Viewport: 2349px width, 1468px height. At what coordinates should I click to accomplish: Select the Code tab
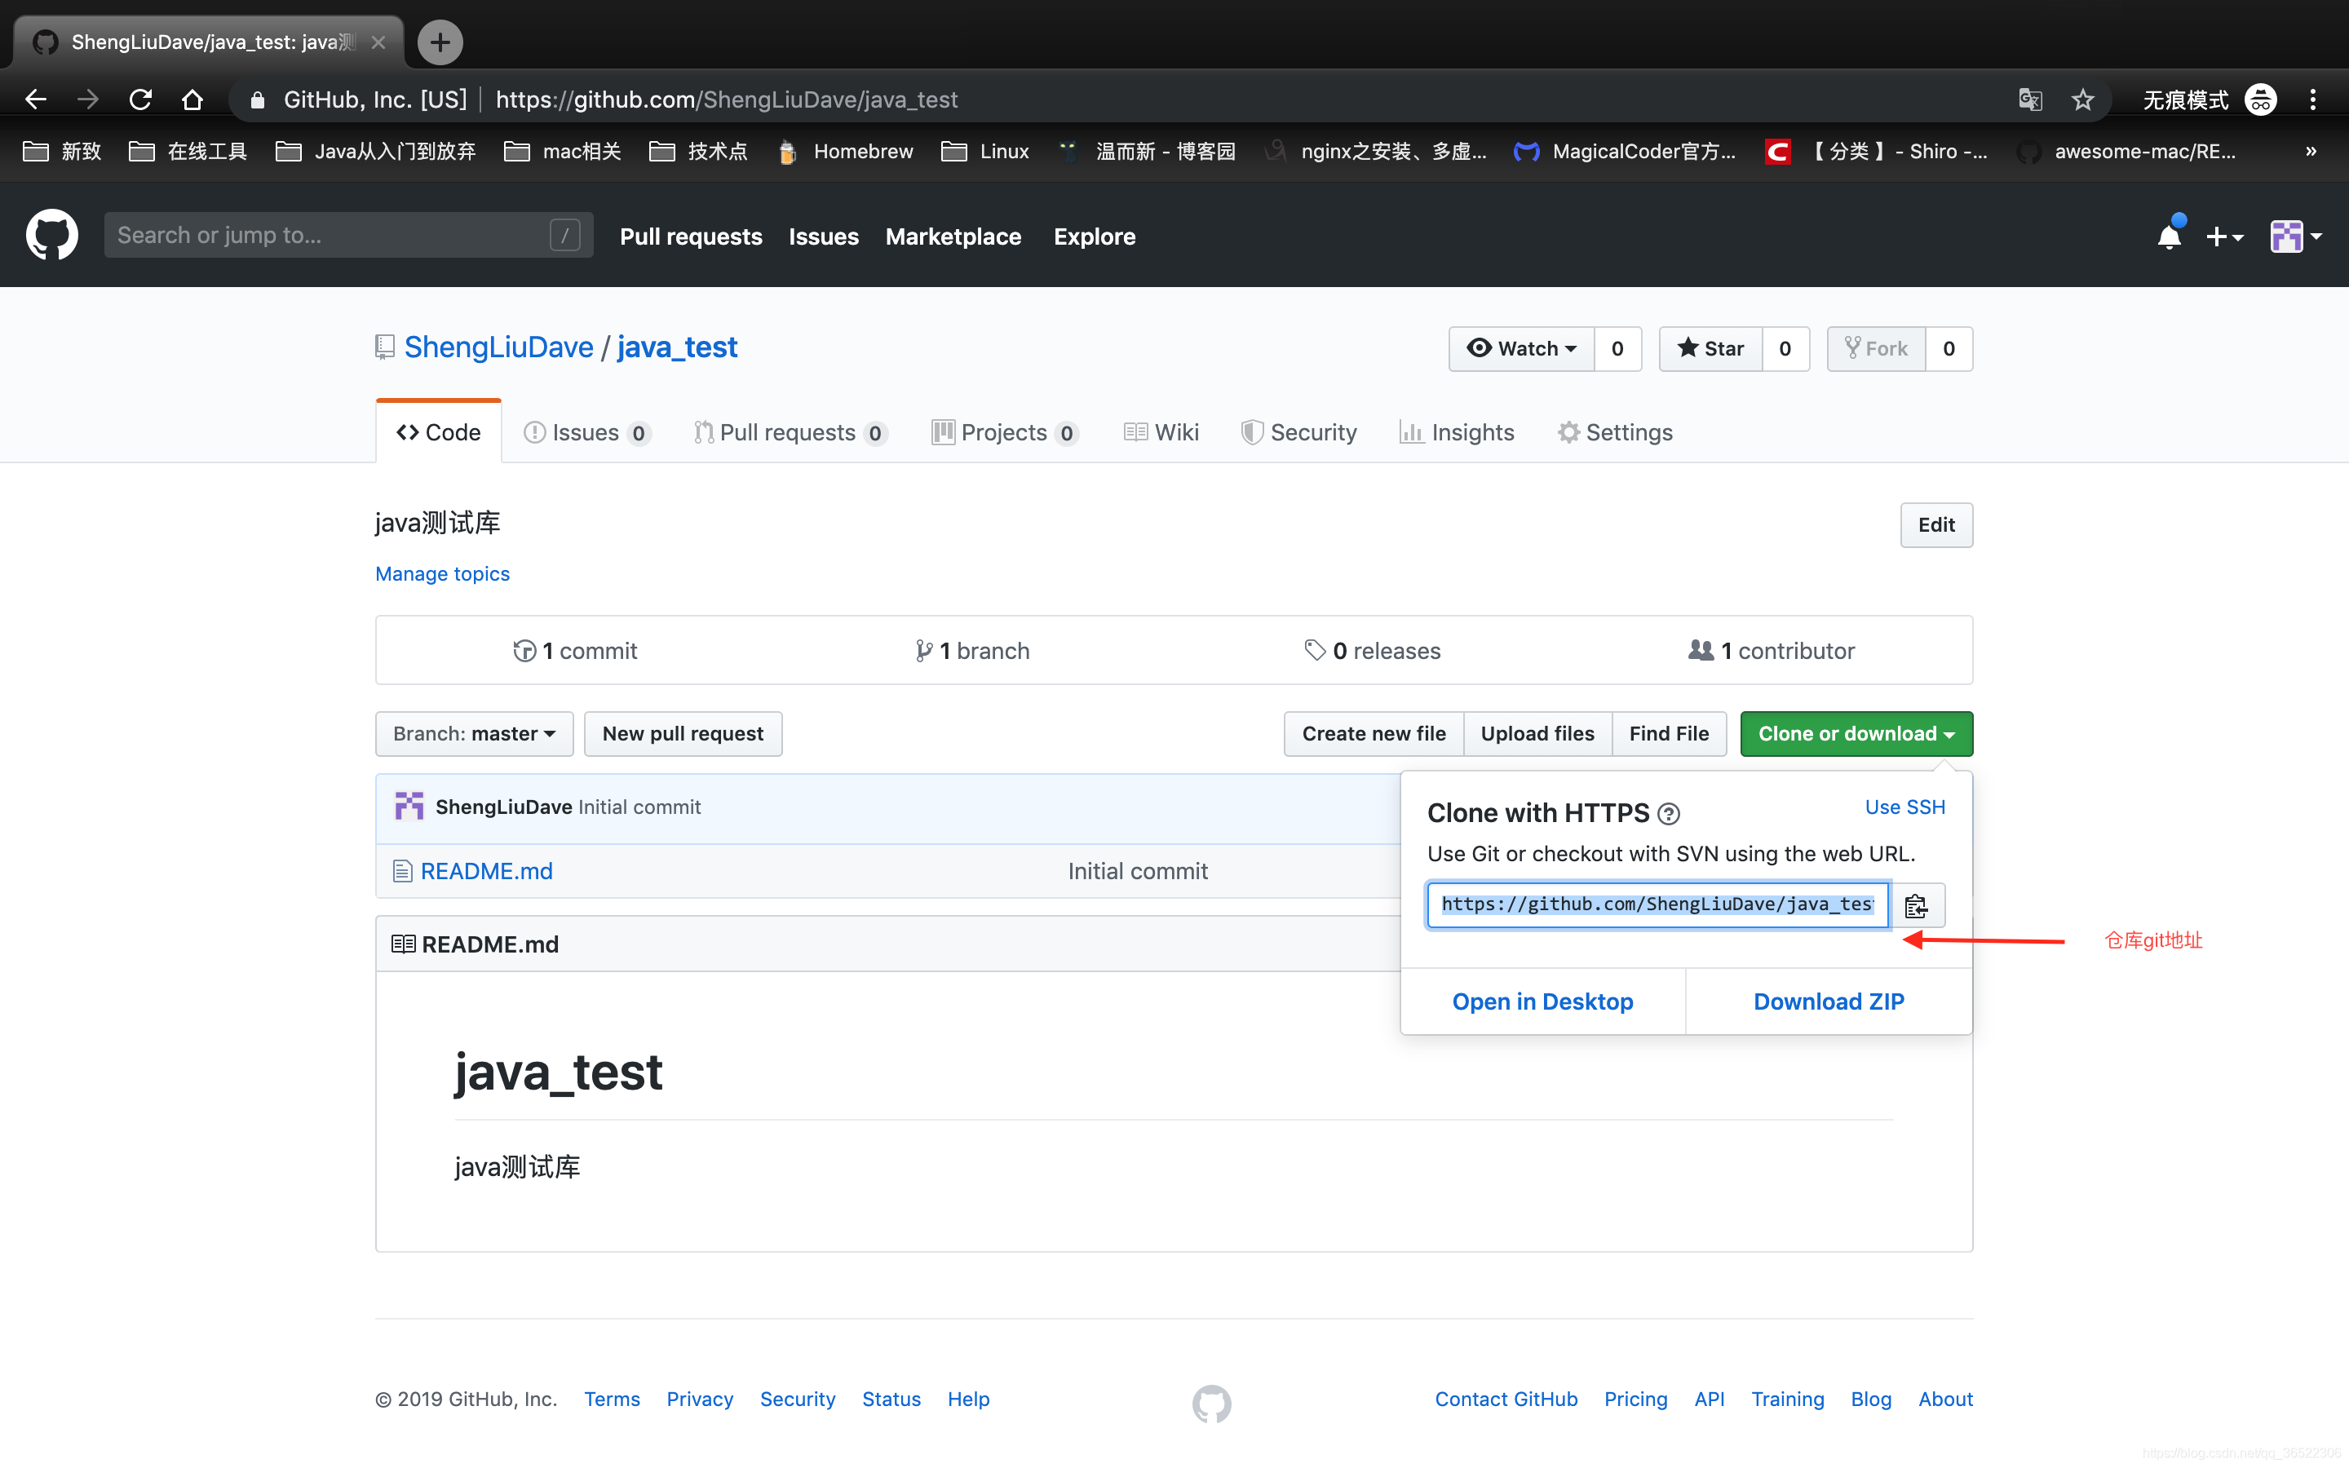coord(436,431)
